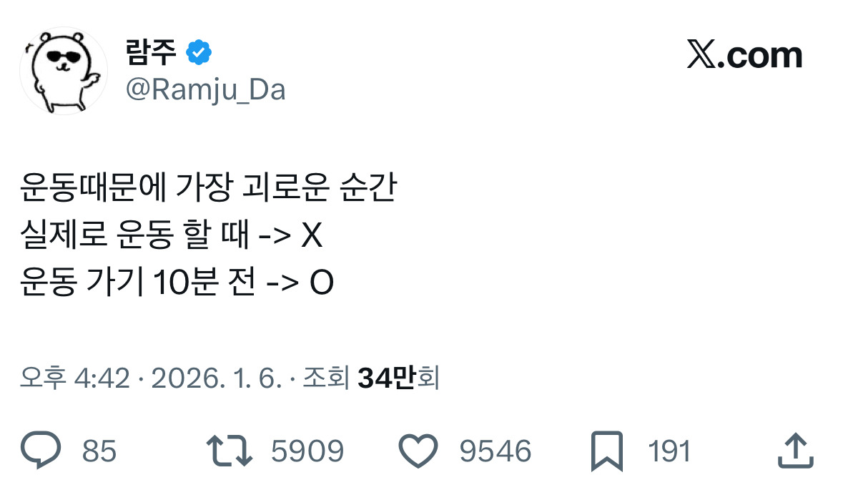The width and height of the screenshot is (843, 485).
Task: Click the 191 bookmarks count
Action: [669, 451]
